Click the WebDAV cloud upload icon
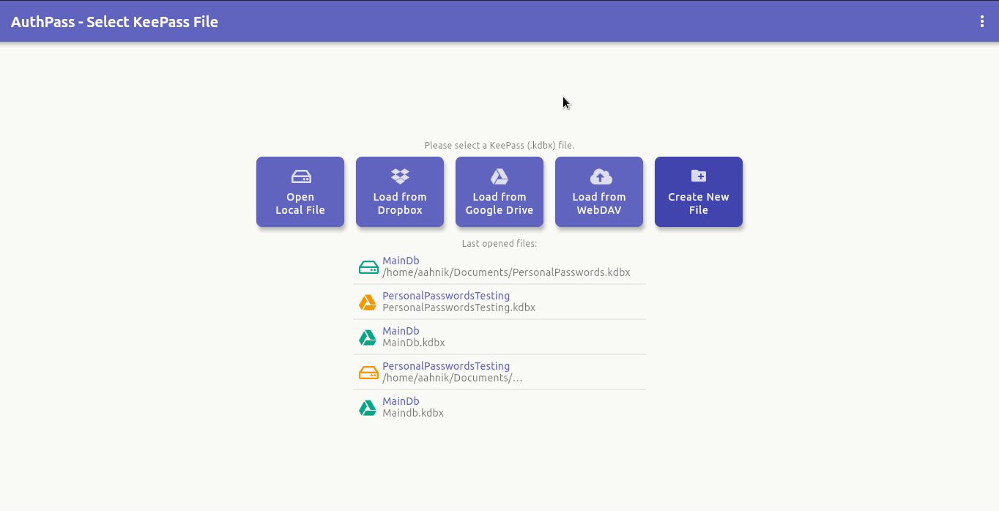The height and width of the screenshot is (511, 999). [x=599, y=176]
